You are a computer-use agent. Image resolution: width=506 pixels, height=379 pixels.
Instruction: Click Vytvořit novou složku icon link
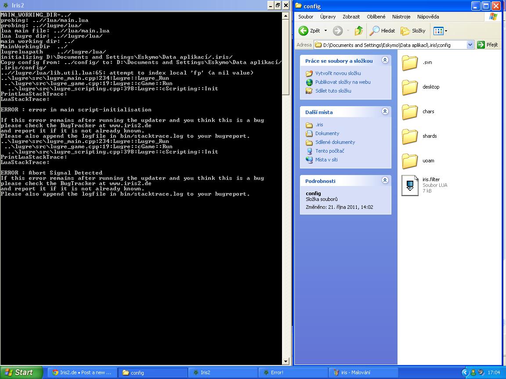click(309, 74)
